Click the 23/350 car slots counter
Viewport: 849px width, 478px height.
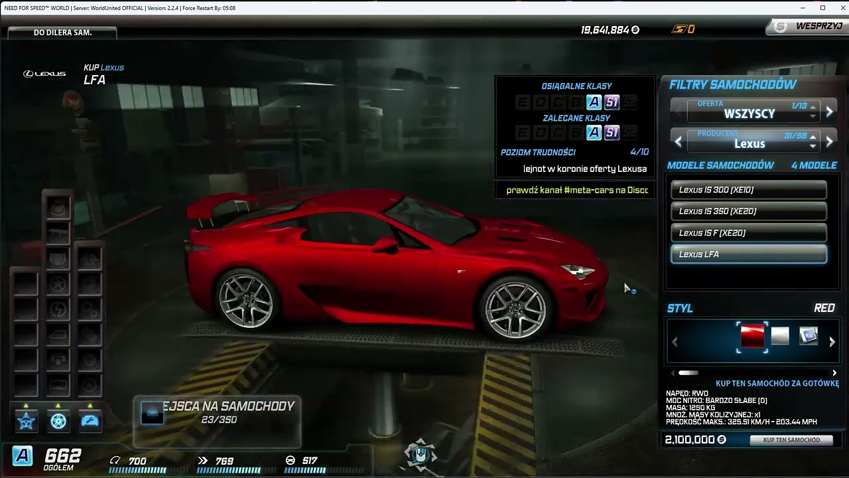pyautogui.click(x=219, y=420)
